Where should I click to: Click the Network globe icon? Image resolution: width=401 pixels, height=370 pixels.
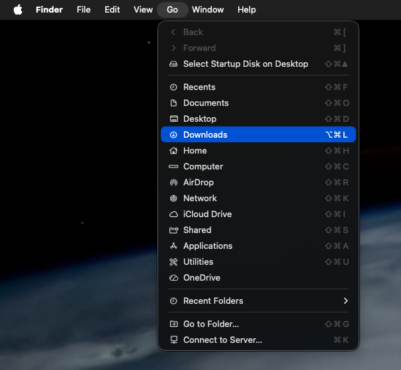coord(173,199)
